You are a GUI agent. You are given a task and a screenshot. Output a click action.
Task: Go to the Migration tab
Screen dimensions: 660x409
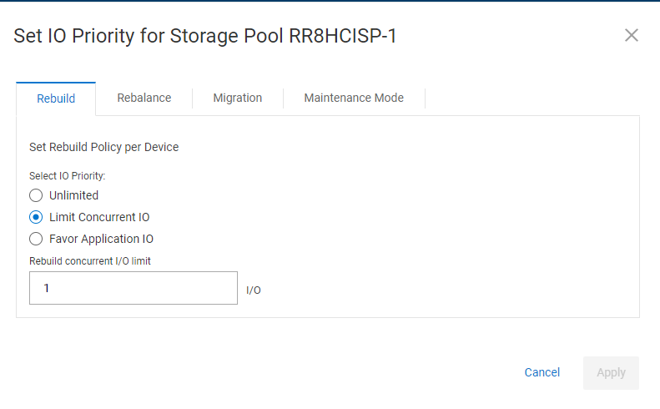tap(238, 98)
